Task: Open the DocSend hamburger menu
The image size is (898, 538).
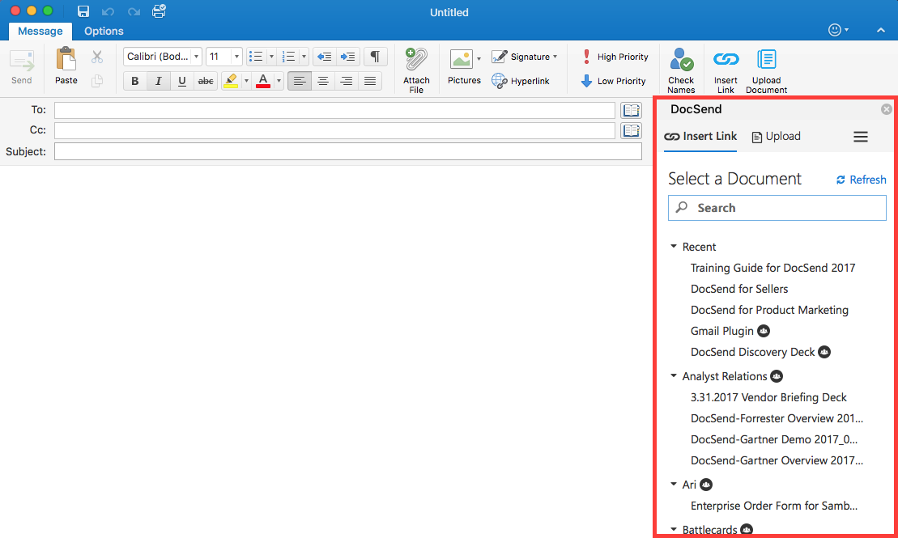Action: pos(860,137)
